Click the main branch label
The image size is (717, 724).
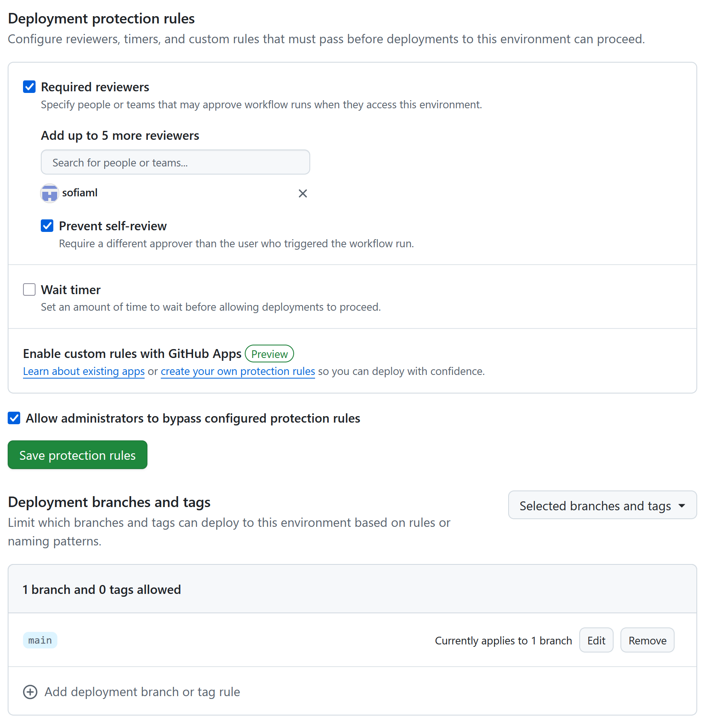(x=40, y=640)
